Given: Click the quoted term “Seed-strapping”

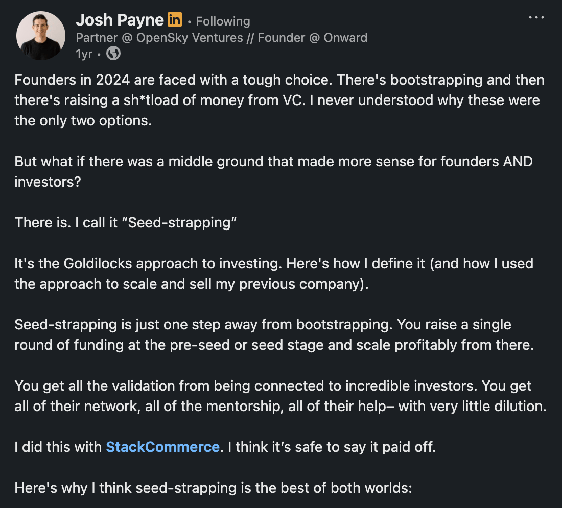Looking at the screenshot, I should pos(182,223).
